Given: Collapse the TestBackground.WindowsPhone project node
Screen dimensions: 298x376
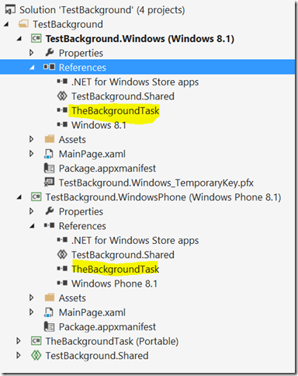Looking at the screenshot, I should point(19,197).
